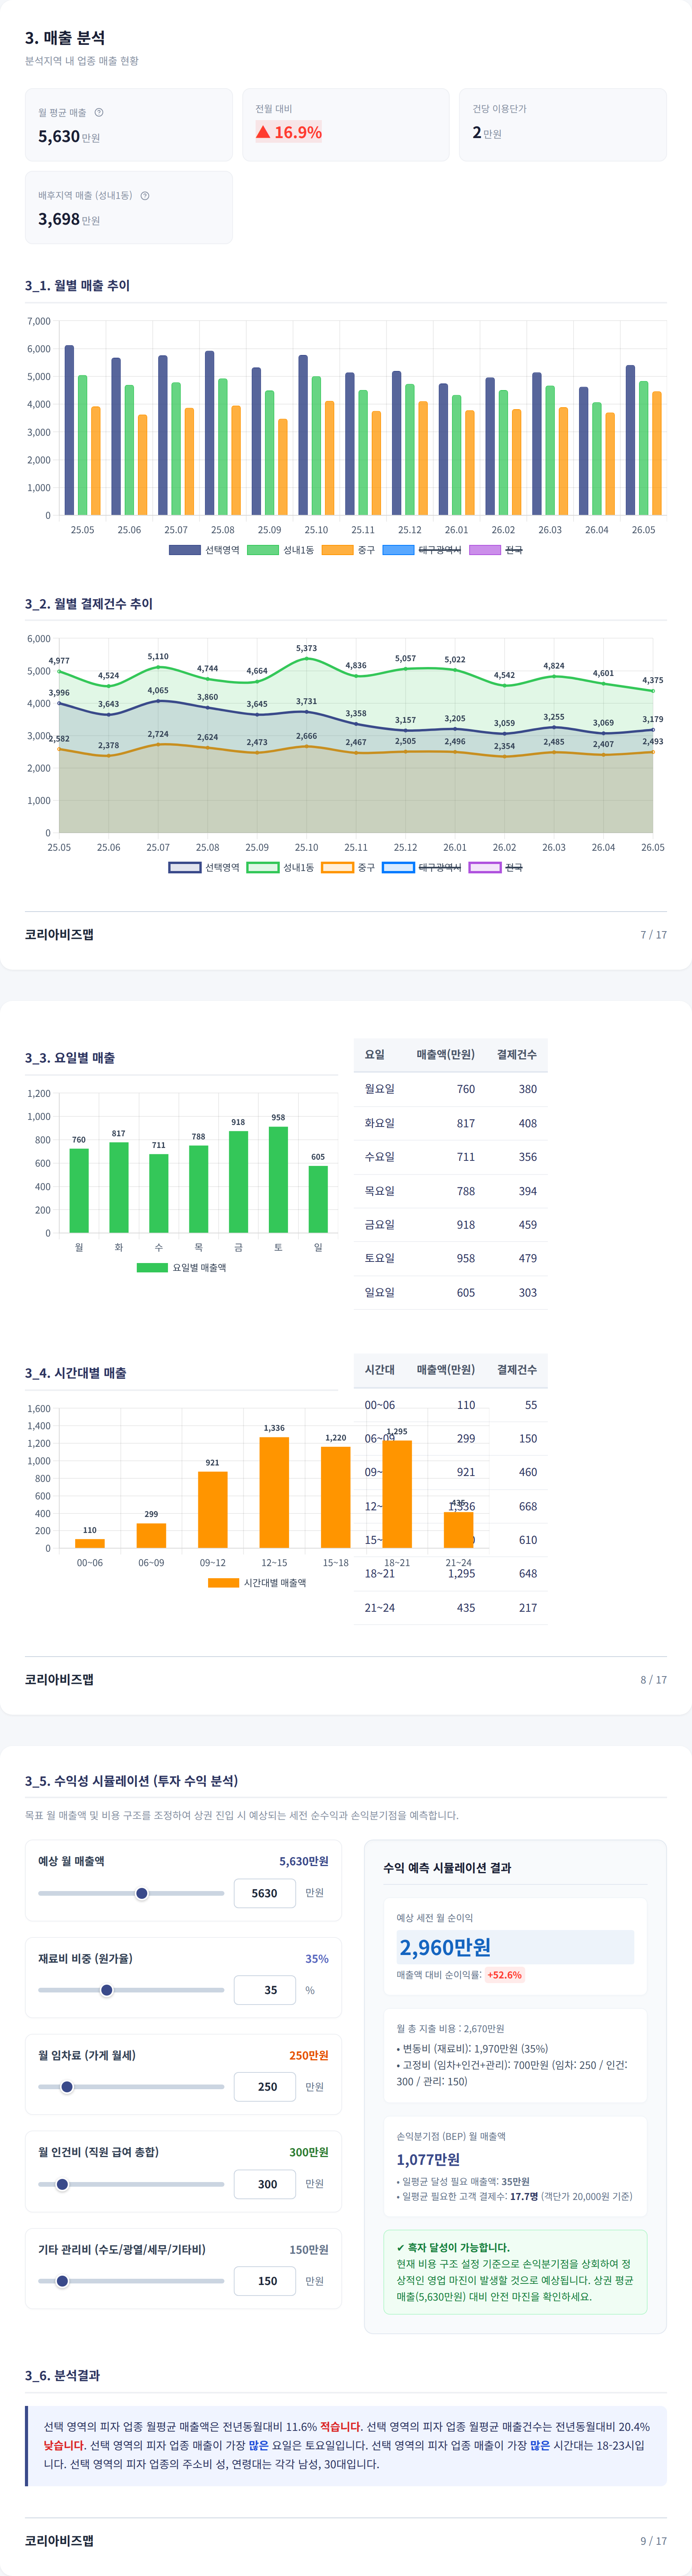Focus the 150 management cost input field

[x=265, y=2281]
